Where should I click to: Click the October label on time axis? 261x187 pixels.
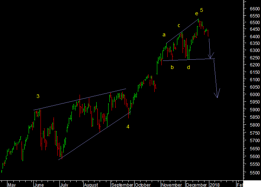coord(143,184)
